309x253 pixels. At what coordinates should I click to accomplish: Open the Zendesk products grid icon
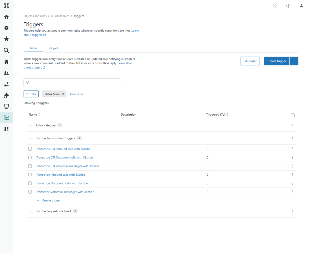(x=275, y=5)
